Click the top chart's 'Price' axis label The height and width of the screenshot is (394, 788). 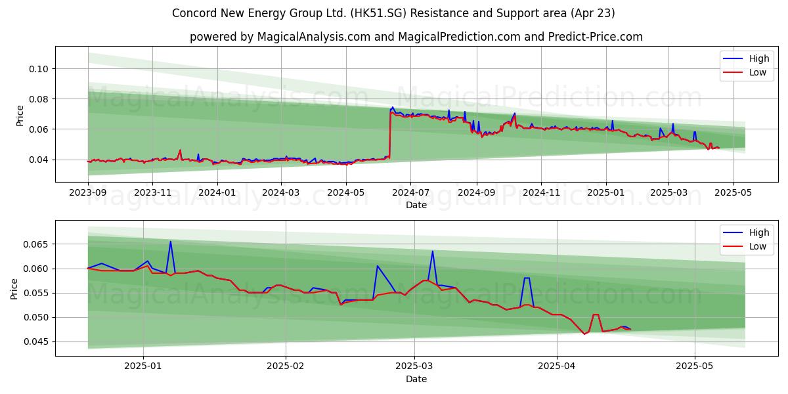point(20,114)
